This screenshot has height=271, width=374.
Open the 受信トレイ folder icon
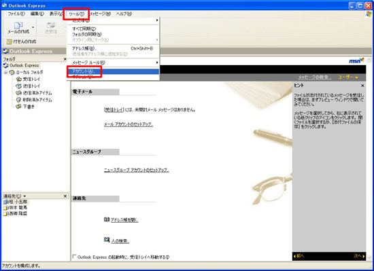click(18, 79)
